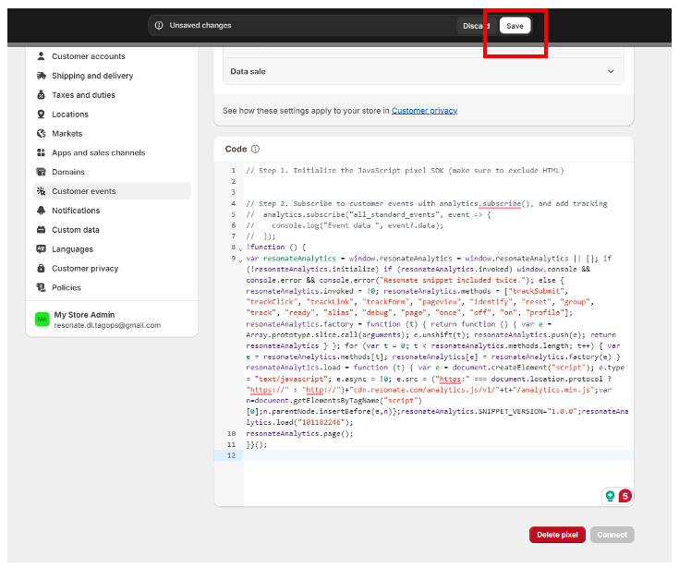Click the Policies icon
This screenshot has width=679, height=568.
pyautogui.click(x=42, y=287)
